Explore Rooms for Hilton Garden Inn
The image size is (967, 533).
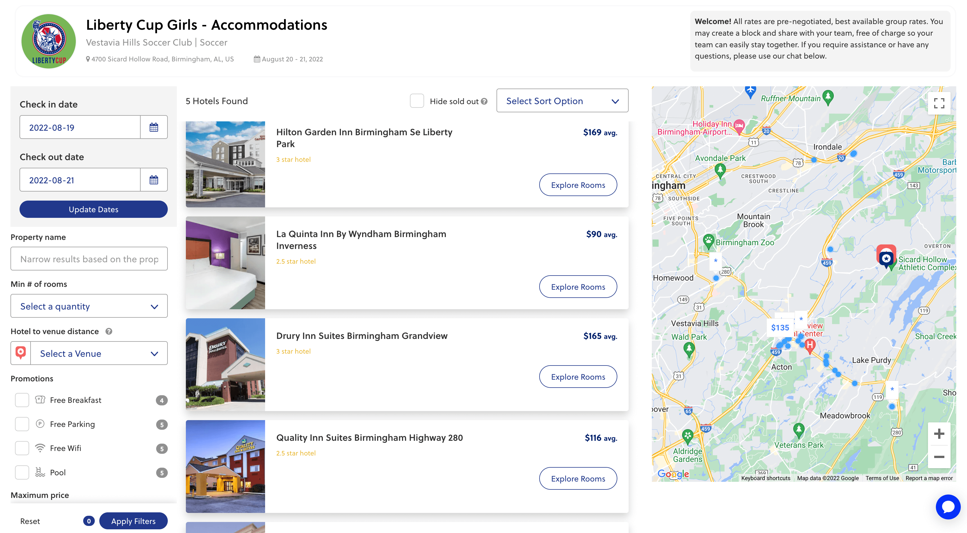point(578,185)
